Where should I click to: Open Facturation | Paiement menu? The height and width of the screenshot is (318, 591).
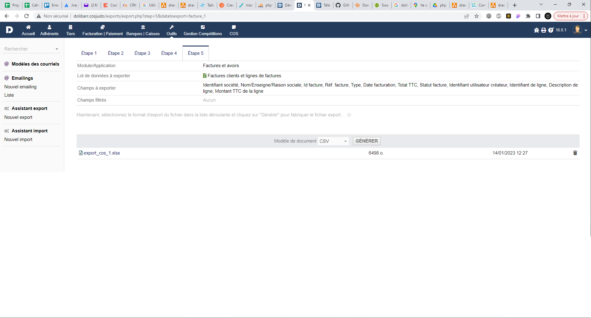102,30
